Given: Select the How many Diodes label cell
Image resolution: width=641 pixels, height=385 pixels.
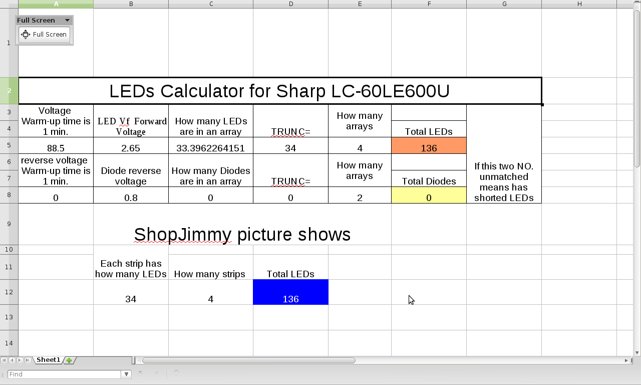Looking at the screenshot, I should coord(211,170).
